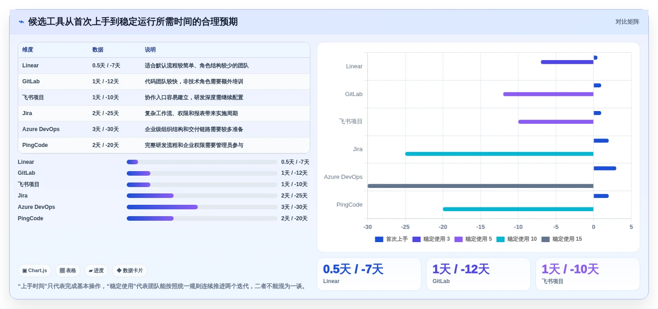Select the 飞书项目 row name in table
This screenshot has width=658, height=309.
point(33,97)
